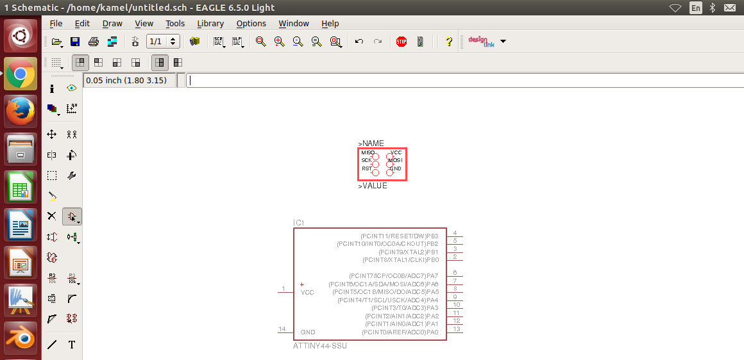Zoom to fit the drawing
The image size is (744, 360).
tap(260, 42)
